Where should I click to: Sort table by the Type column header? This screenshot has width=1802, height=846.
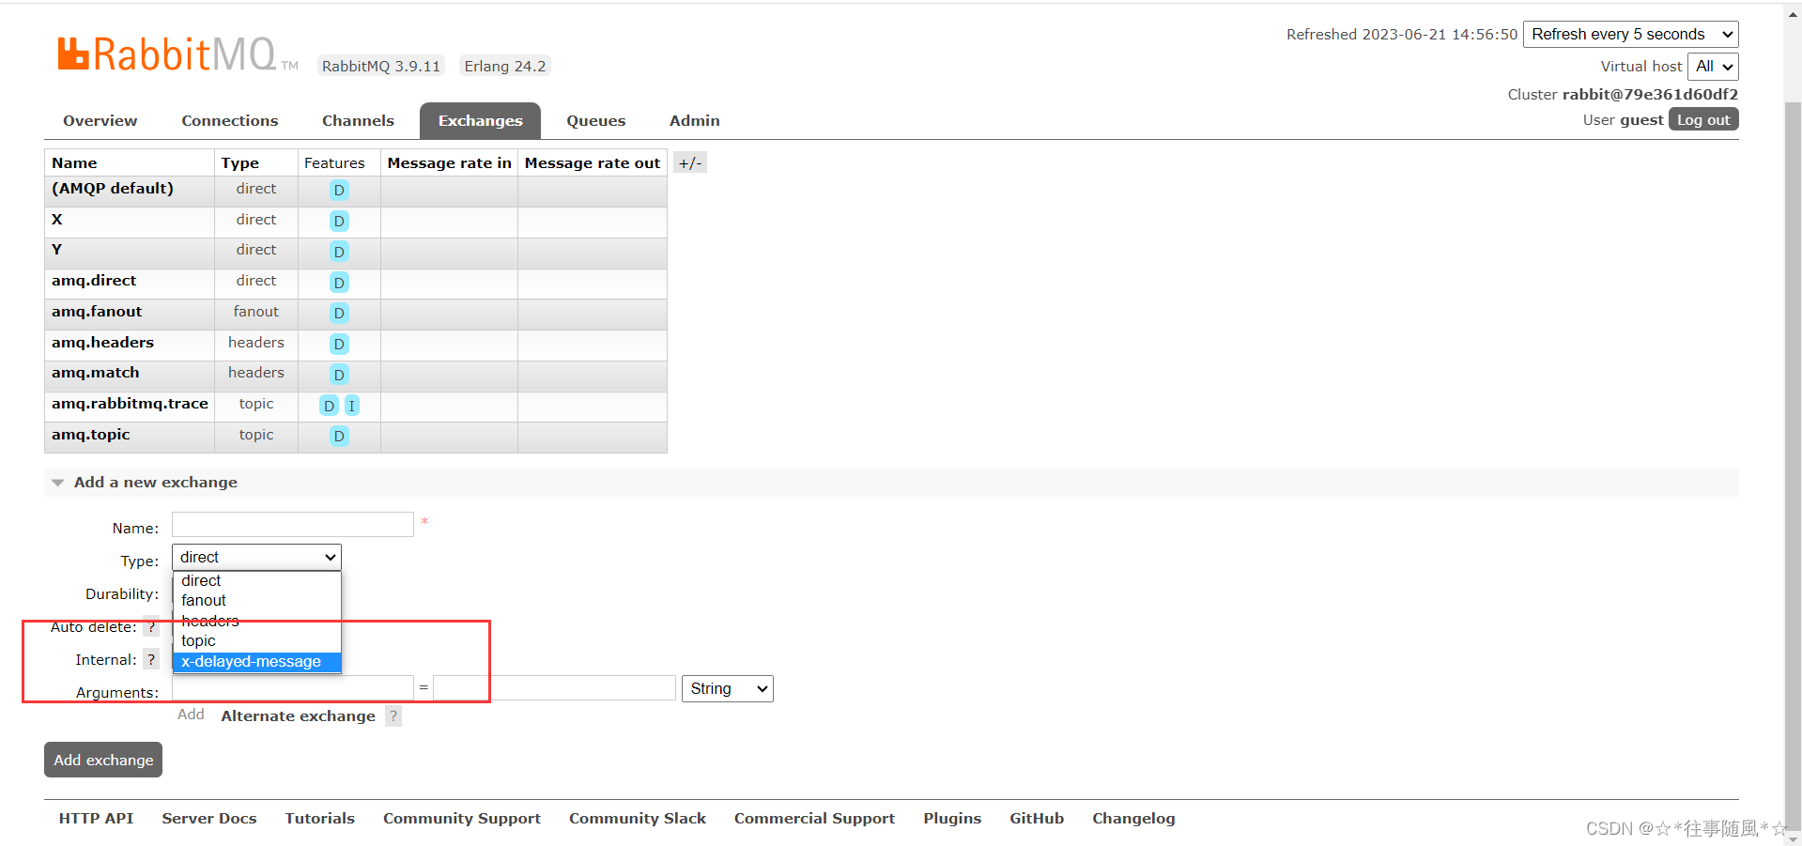point(240,162)
